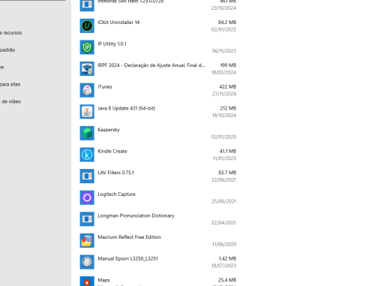This screenshot has height=286, width=375.
Task: Click the Macrium Reflect Free Edition icon
Action: click(87, 241)
